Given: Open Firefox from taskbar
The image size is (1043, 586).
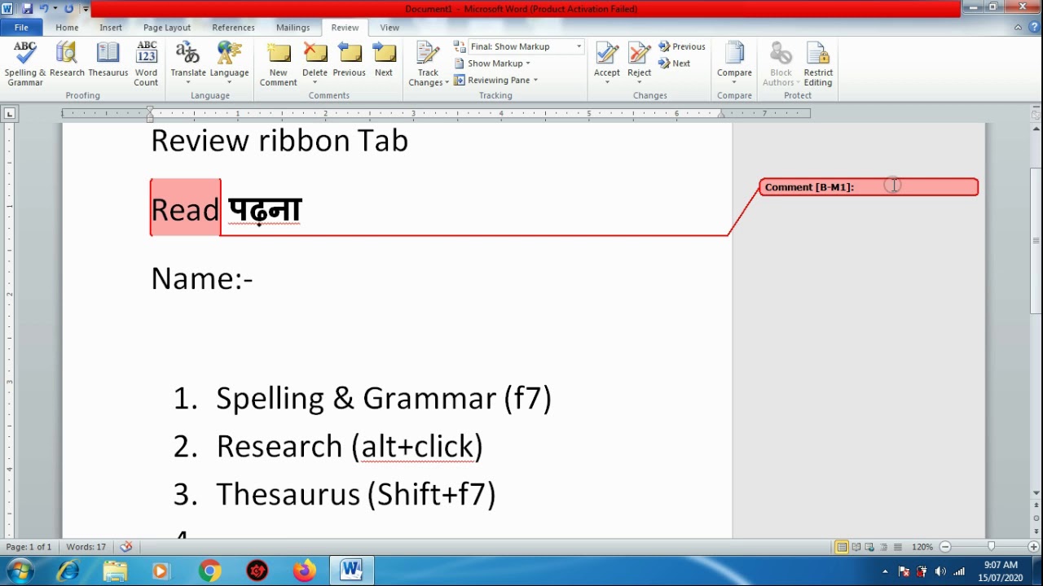Looking at the screenshot, I should tap(305, 571).
